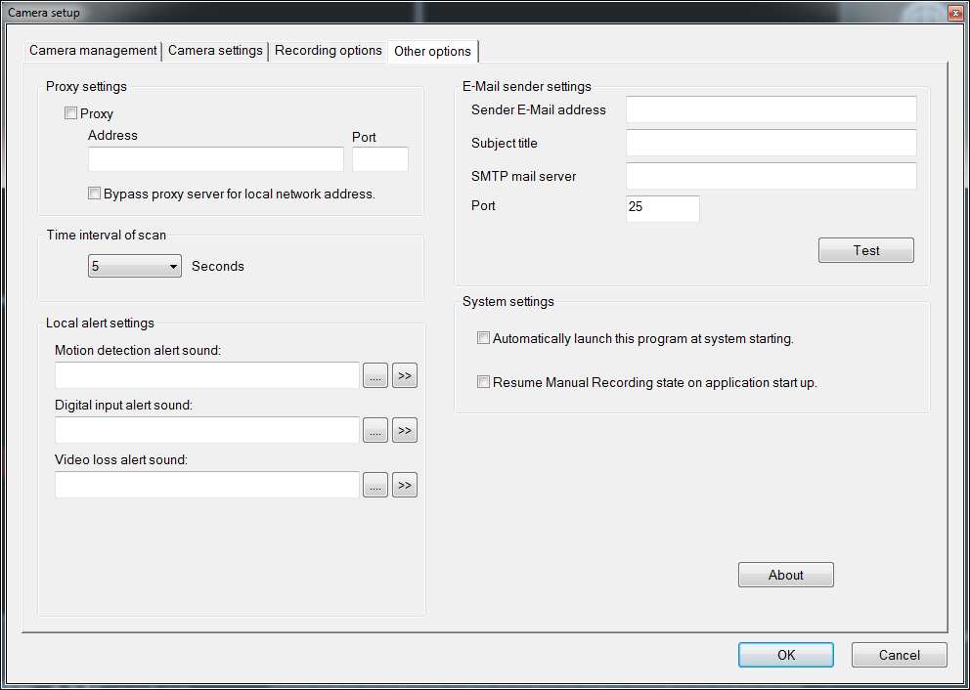Open the scan time interval dropdown
Image resolution: width=970 pixels, height=690 pixels.
click(134, 266)
